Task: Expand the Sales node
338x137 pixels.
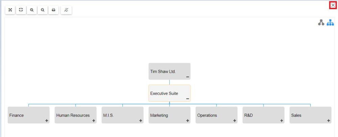Action: click(329, 121)
